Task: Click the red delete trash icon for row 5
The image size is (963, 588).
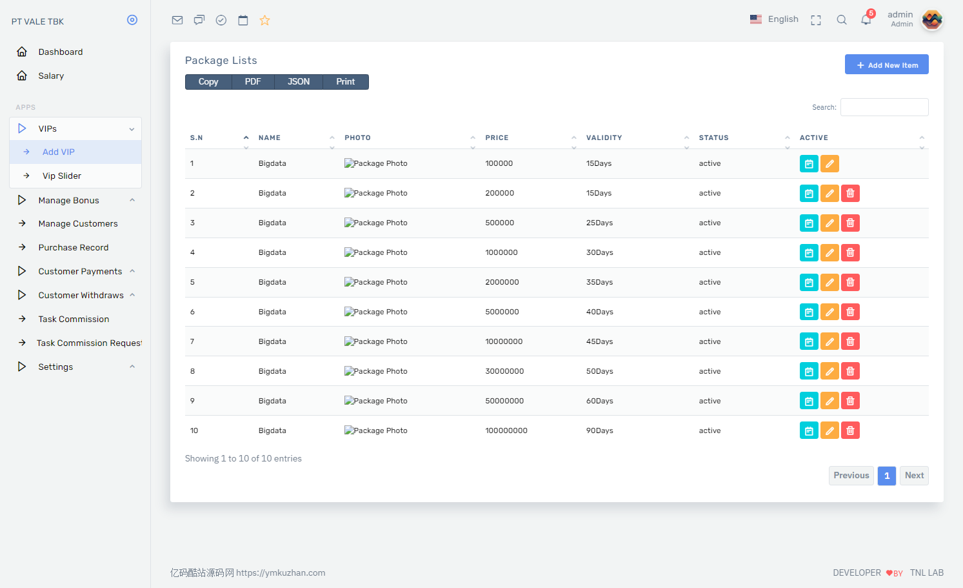Action: tap(850, 283)
